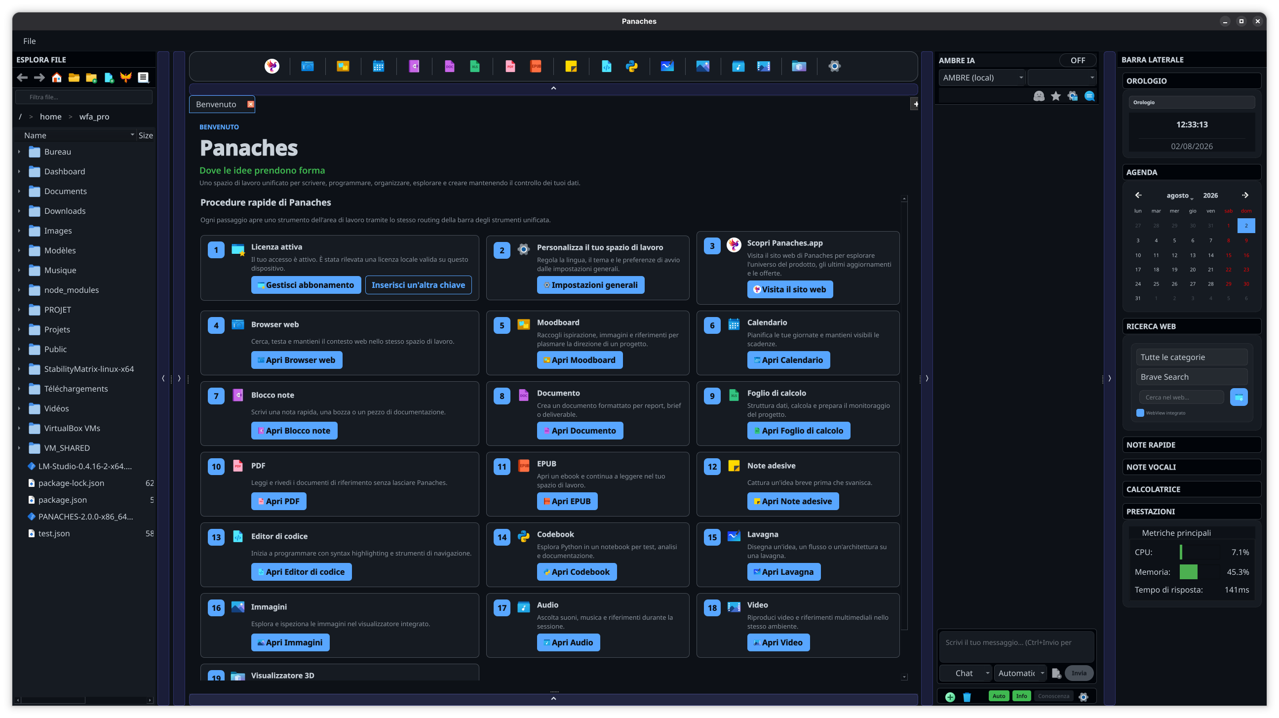
Task: Open settings gear in the top toolbar
Action: [x=835, y=66]
